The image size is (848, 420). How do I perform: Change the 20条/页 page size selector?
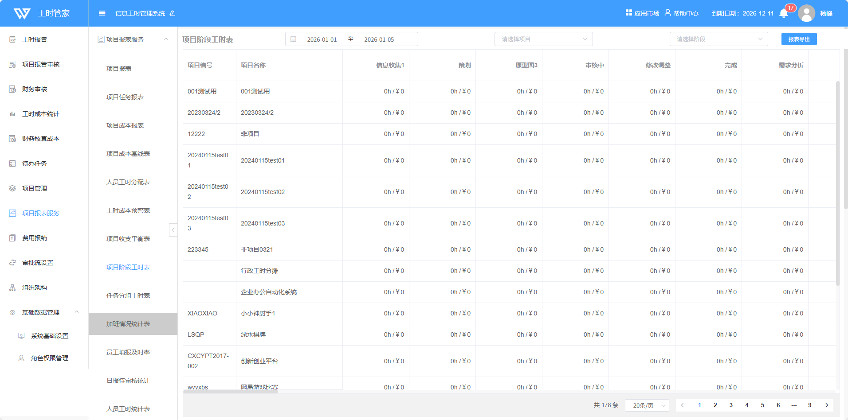coord(647,405)
